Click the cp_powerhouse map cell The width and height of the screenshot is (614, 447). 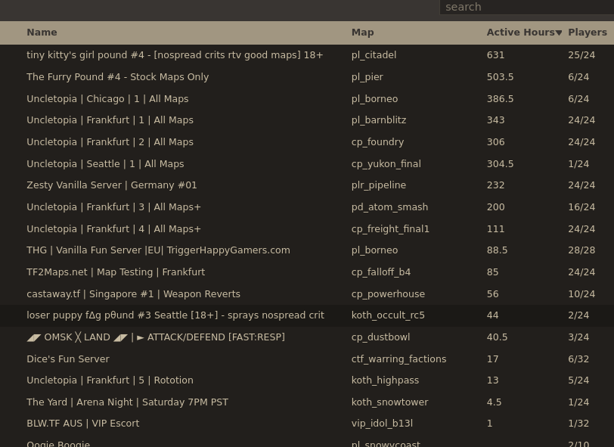[388, 294]
